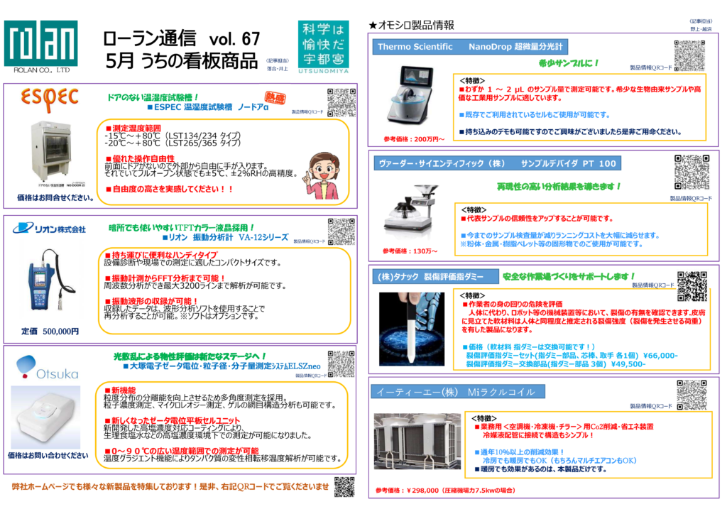Click 作業者の身の回りの危険を評価 heading
This screenshot has height=514, width=727.
coord(513,304)
